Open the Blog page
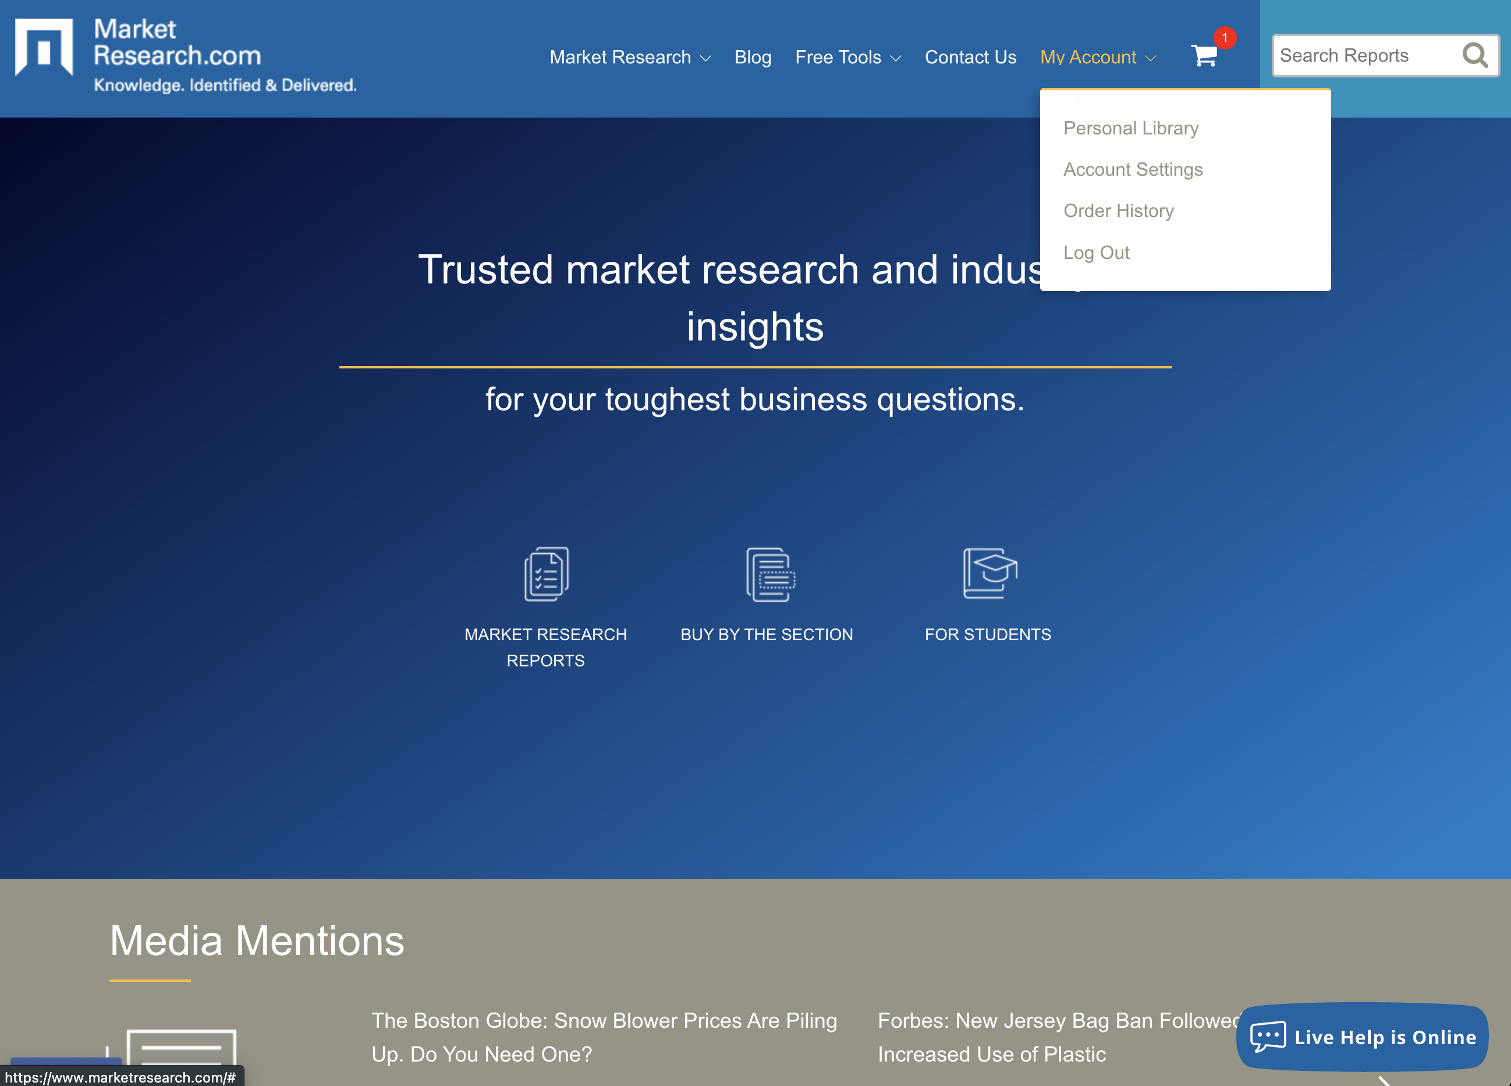Image resolution: width=1511 pixels, height=1086 pixels. (753, 57)
